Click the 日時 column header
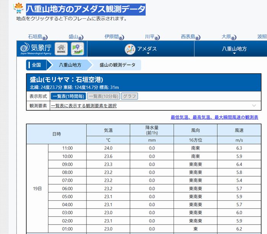Viewport: 267px width, 234px height. click(x=56, y=134)
